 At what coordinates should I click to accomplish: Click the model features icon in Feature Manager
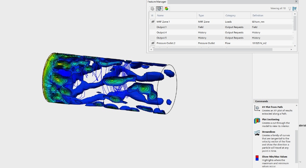tap(152, 9)
